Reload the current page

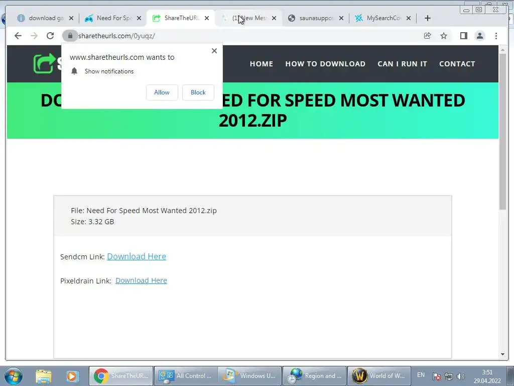50,36
